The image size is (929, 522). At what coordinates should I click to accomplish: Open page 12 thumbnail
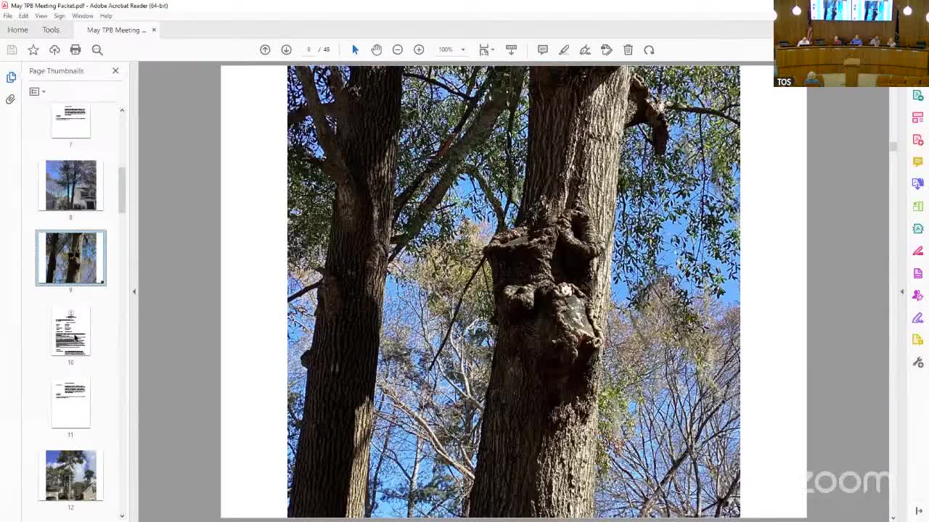coord(70,476)
